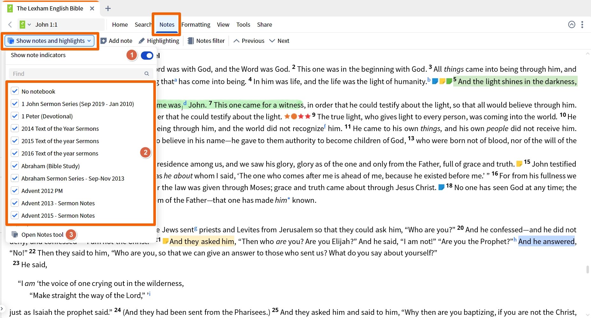This screenshot has width=591, height=318.
Task: Open the Notes filter
Action: 206,41
